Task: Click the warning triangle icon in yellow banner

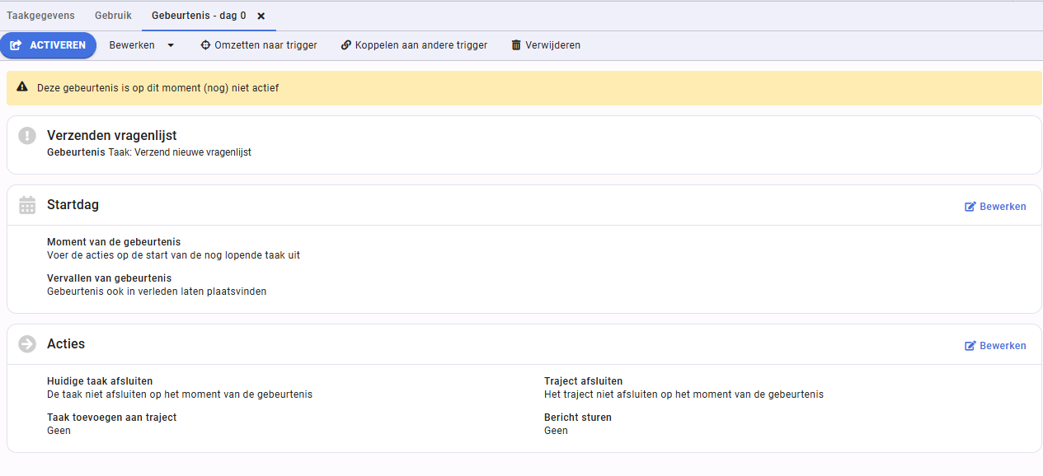Action: coord(22,86)
